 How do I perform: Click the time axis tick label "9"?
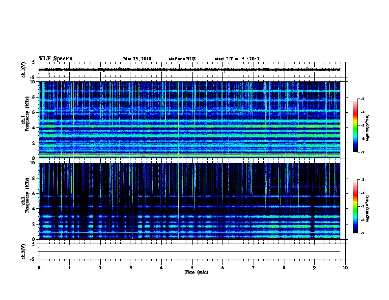314,267
